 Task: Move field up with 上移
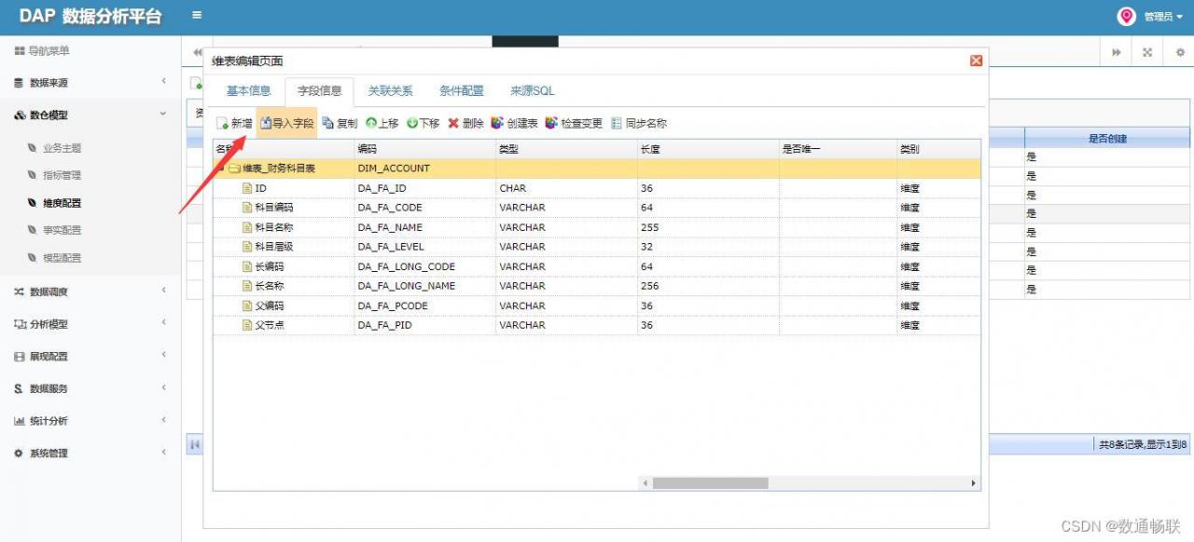pyautogui.click(x=382, y=123)
